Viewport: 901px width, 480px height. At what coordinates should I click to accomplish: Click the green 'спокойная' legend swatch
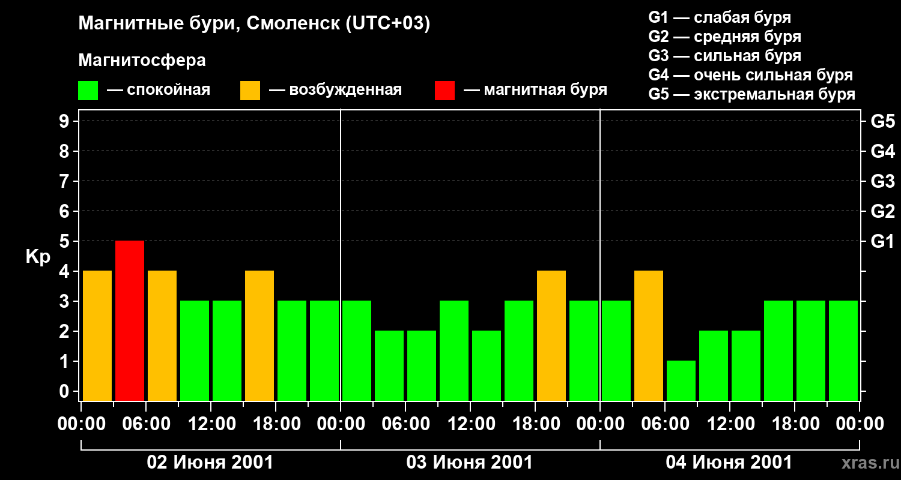click(x=88, y=91)
